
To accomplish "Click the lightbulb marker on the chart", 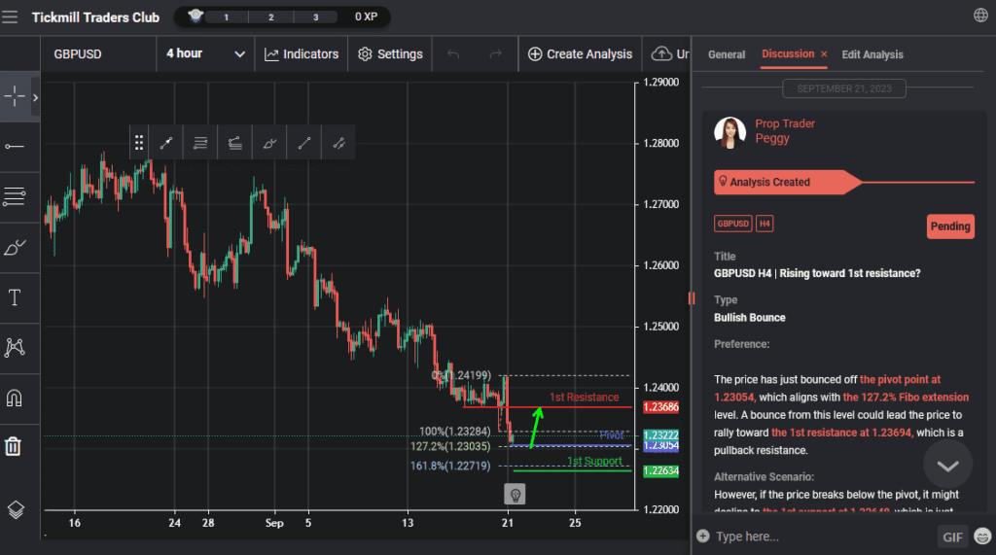I will (516, 494).
